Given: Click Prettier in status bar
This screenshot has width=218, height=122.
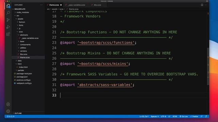Looking at the screenshot, I should [x=194, y=117].
